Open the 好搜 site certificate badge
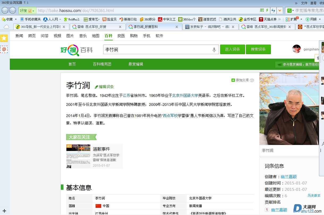This screenshot has width=324, height=215. pos(27,11)
